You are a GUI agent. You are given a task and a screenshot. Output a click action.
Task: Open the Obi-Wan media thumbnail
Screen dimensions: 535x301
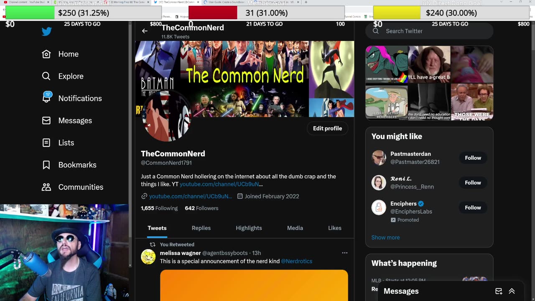429,65
